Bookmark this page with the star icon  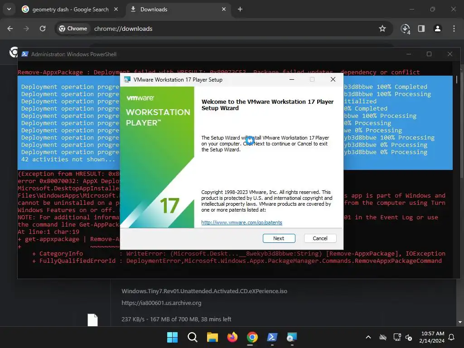(382, 29)
